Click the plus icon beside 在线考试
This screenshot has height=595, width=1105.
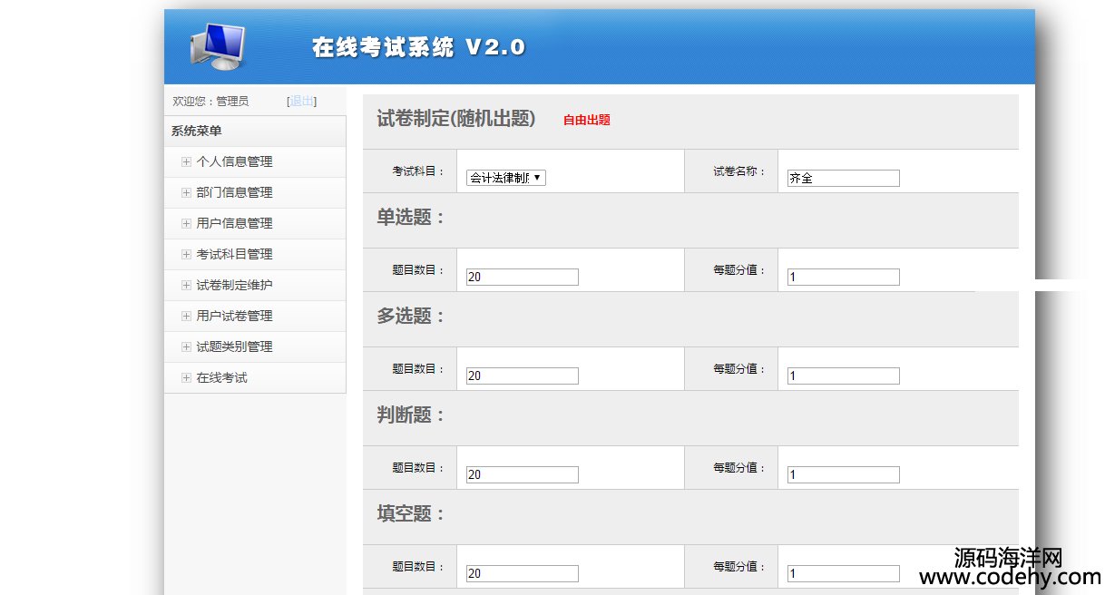[x=186, y=378]
